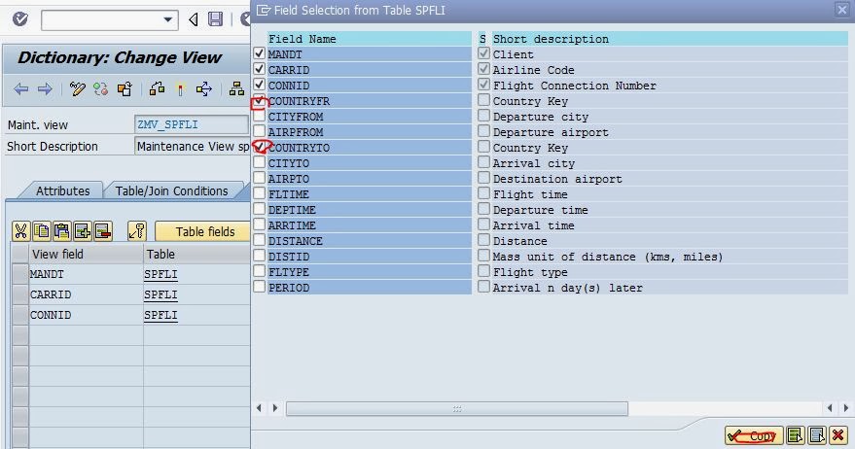Uncheck the MANDT field checkbox
This screenshot has height=449, width=855.
tap(259, 53)
